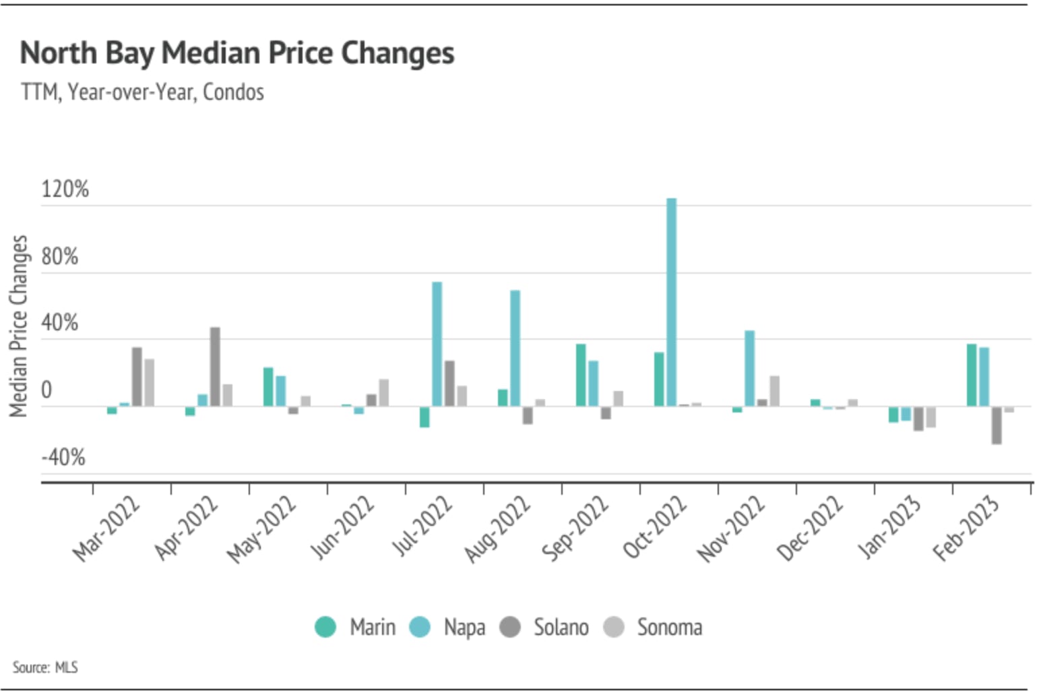The width and height of the screenshot is (1039, 697).
Task: Click the 120% y-axis tick label
Action: (x=65, y=189)
